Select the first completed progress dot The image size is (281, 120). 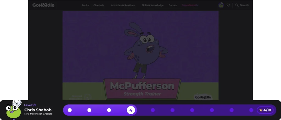70,110
